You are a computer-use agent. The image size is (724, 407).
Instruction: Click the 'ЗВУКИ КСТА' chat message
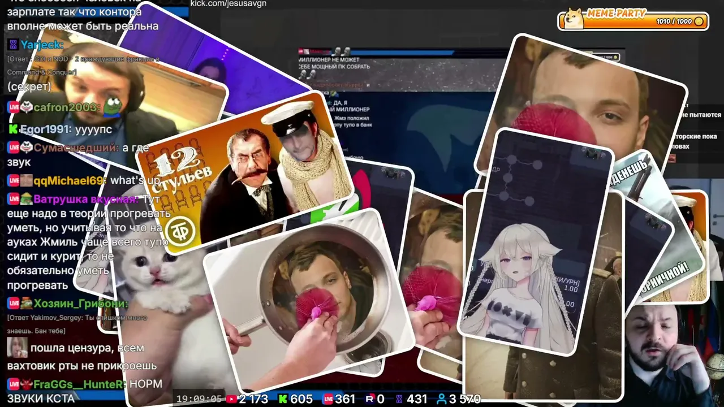pyautogui.click(x=41, y=399)
